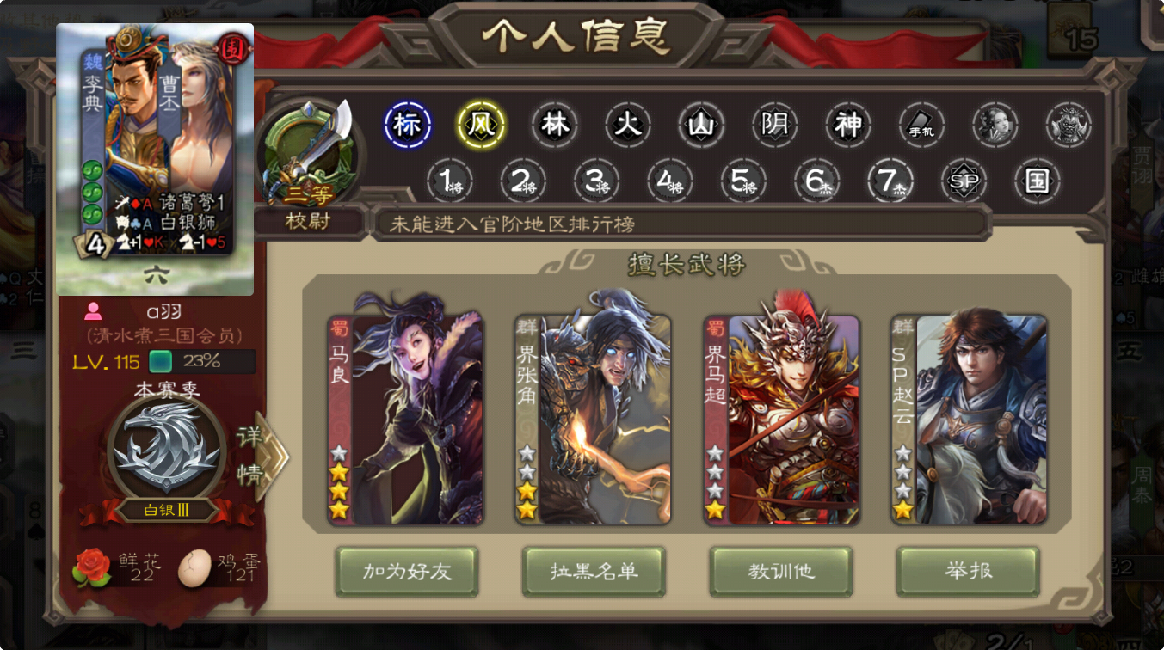Open the 神 god pack icon
Screen dimensions: 1164x650
[x=848, y=126]
